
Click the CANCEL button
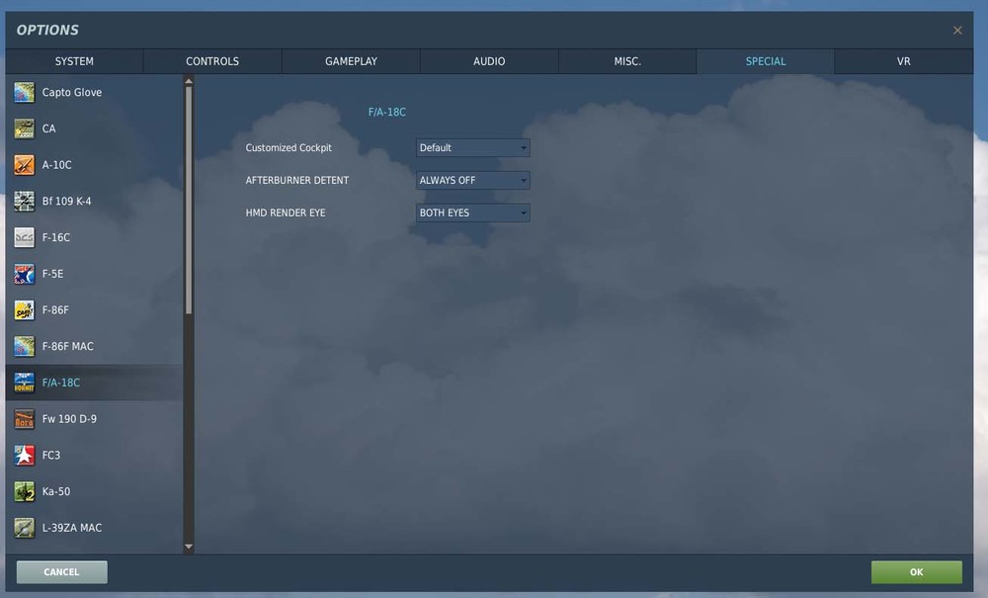pyautogui.click(x=61, y=572)
